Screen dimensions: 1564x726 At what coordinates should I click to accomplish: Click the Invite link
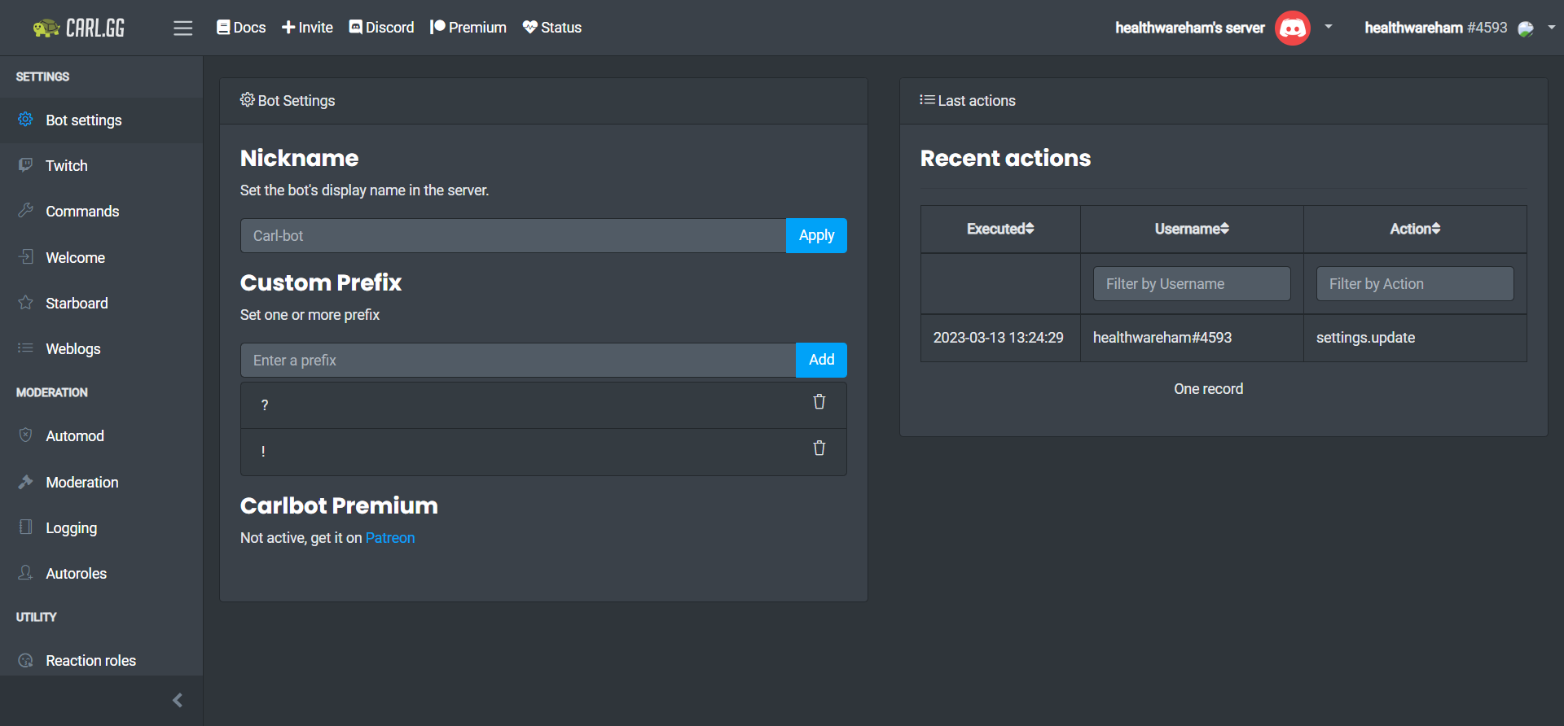pyautogui.click(x=307, y=28)
